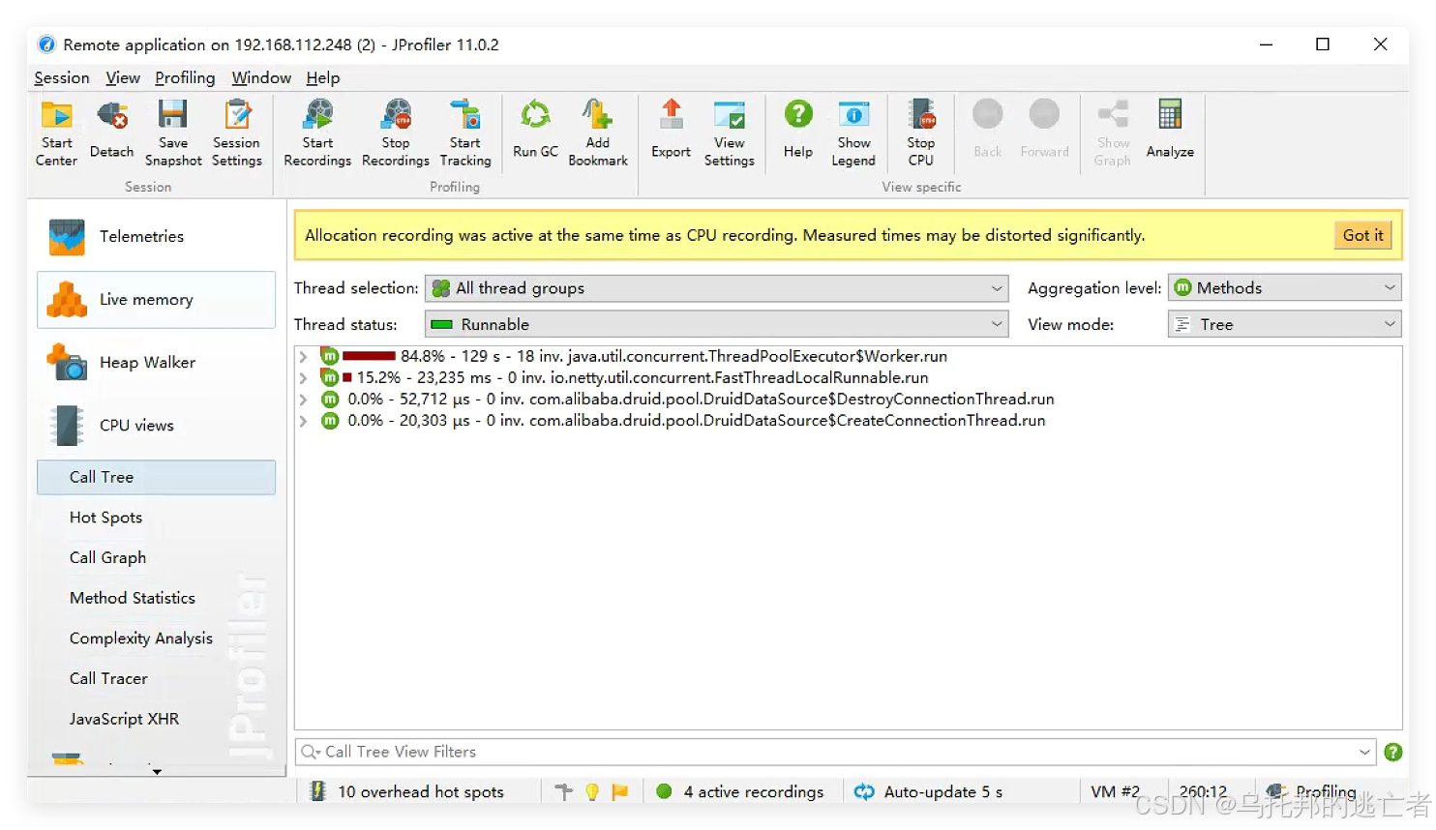
Task: Select the DruidDataSource$CreateConnectionThread.run row
Action: point(848,421)
